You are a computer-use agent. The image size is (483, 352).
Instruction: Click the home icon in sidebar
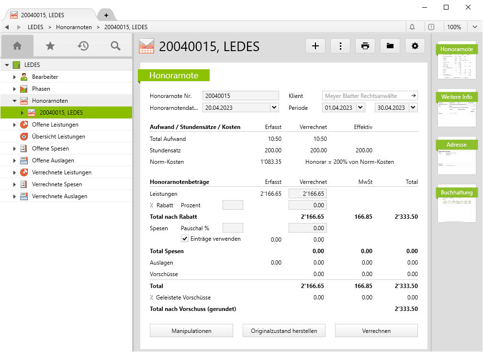[17, 46]
